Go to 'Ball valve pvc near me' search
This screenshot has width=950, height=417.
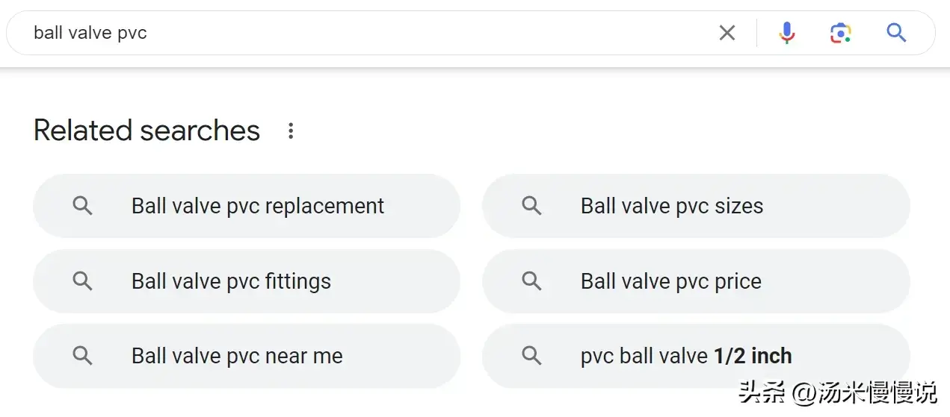tap(237, 356)
